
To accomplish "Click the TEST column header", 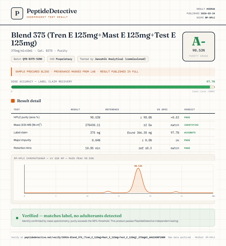I will (17, 109).
